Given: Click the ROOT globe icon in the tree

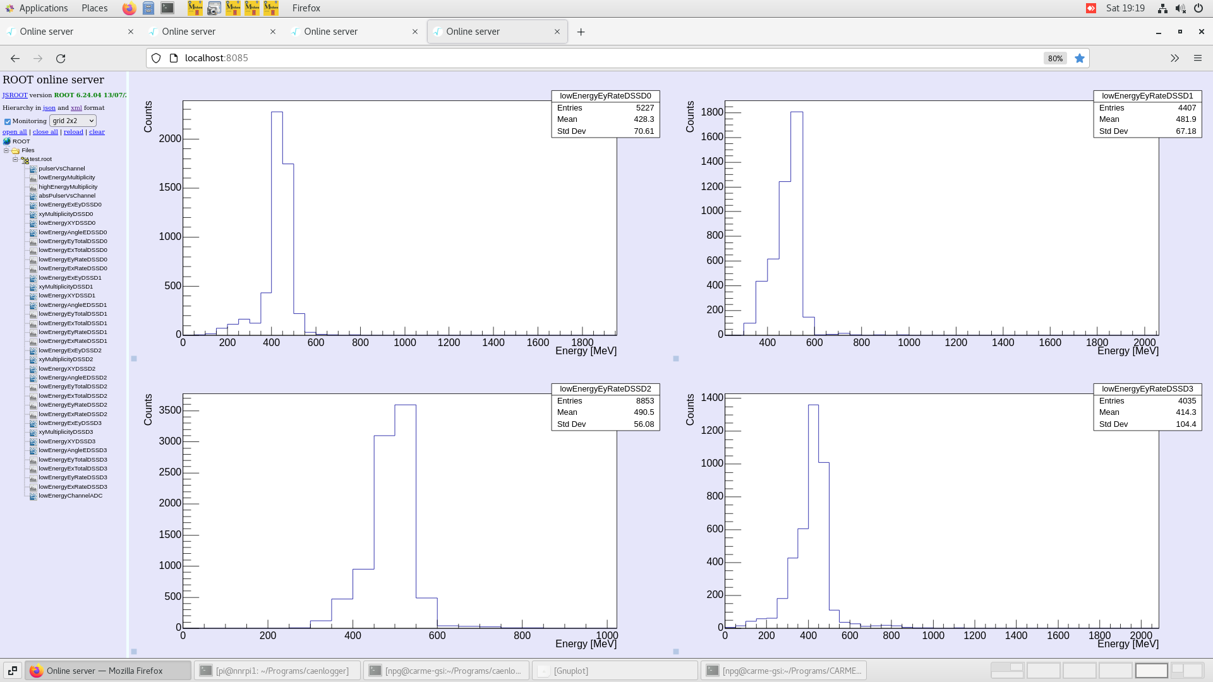Looking at the screenshot, I should [7, 141].
